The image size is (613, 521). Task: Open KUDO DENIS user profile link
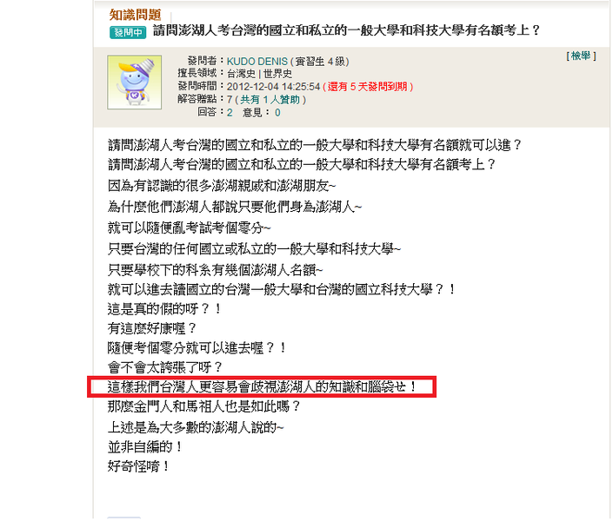[x=257, y=62]
